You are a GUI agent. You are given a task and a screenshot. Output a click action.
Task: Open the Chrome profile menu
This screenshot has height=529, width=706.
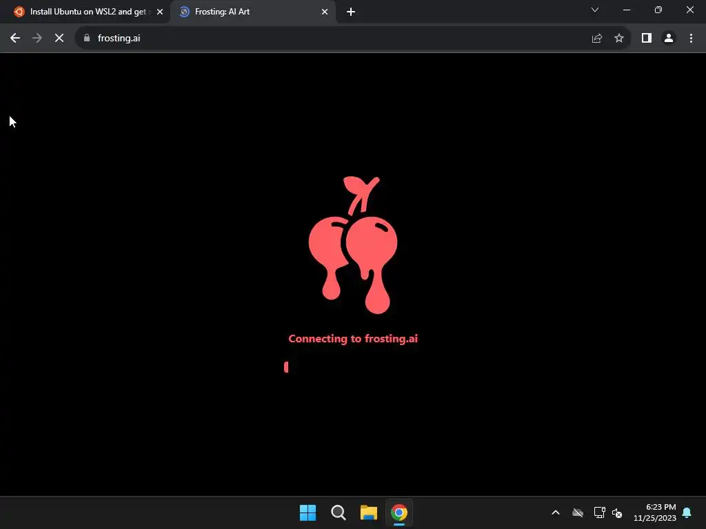tap(669, 39)
